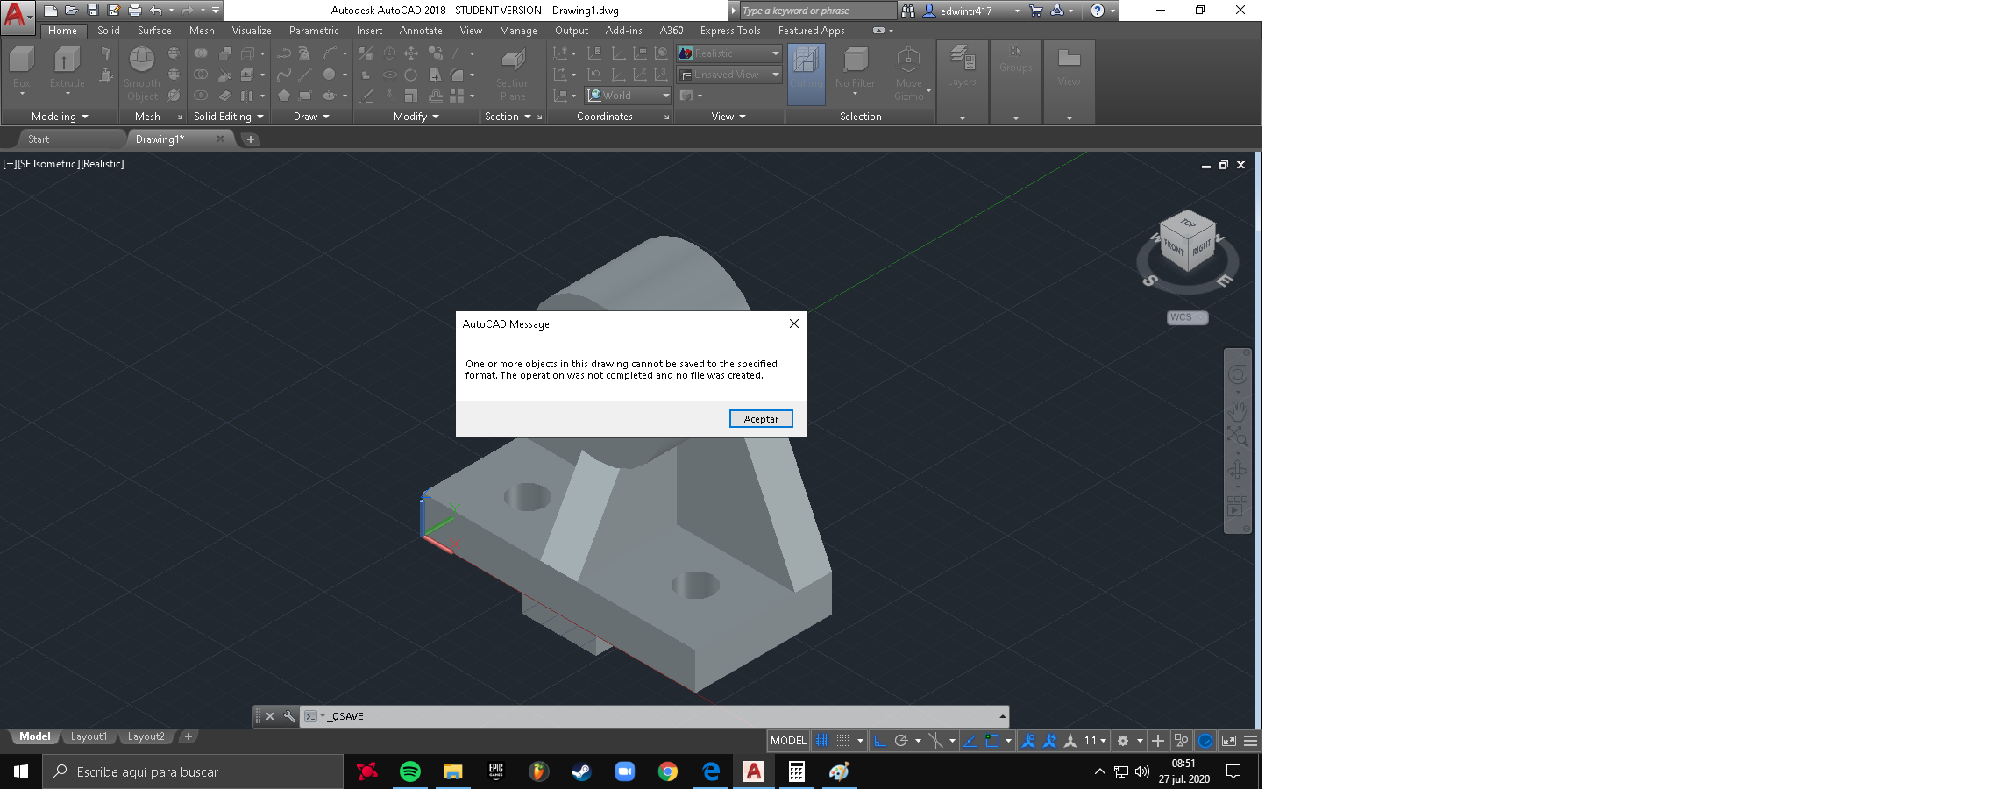Expand the Modeling panel
2004x789 pixels.
click(58, 116)
